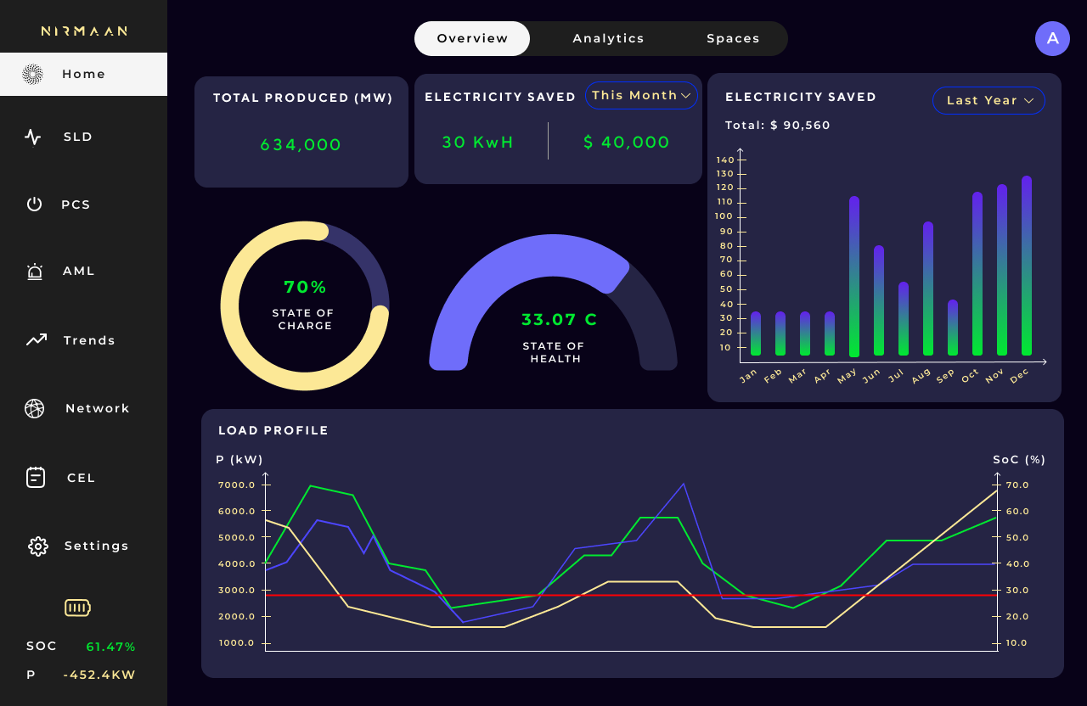
Task: Click the battery icon above SOC
Action: (x=77, y=608)
